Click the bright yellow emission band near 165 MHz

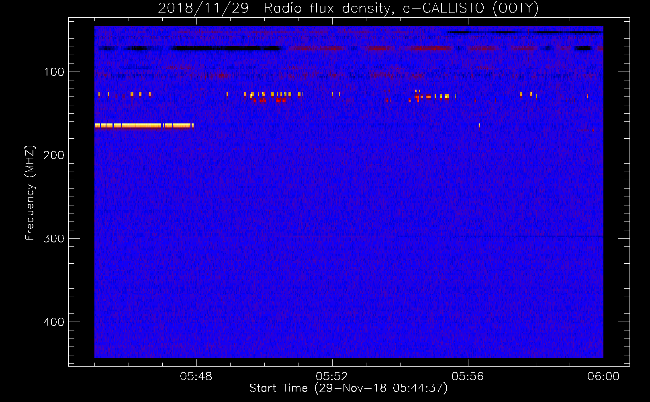pos(144,126)
